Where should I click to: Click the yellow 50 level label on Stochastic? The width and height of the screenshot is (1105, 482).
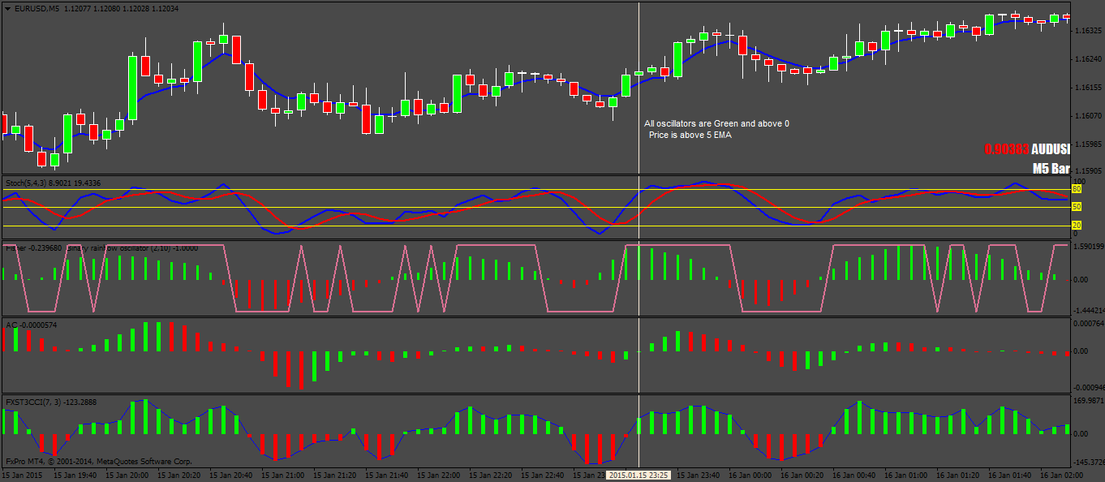click(x=1077, y=207)
